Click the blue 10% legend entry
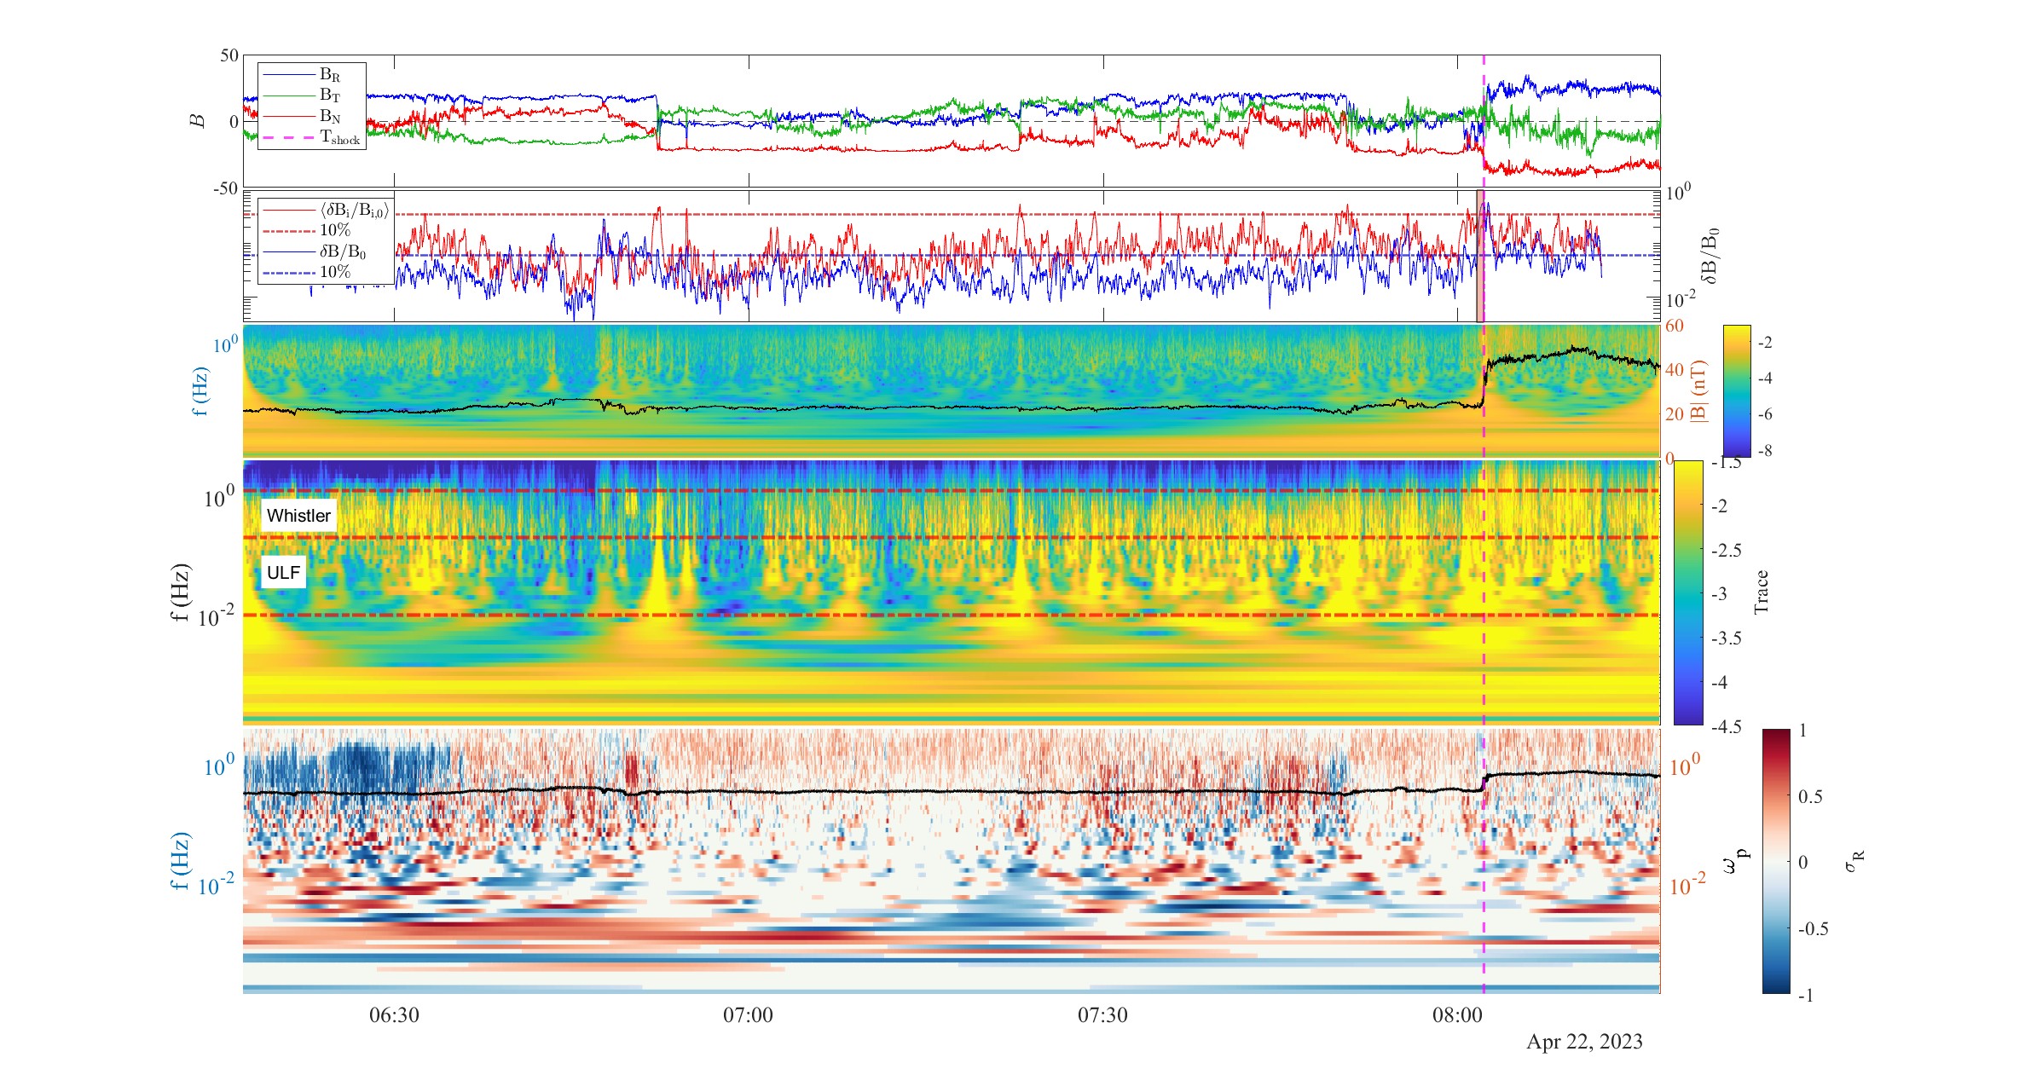The width and height of the screenshot is (2025, 1092). [307, 272]
